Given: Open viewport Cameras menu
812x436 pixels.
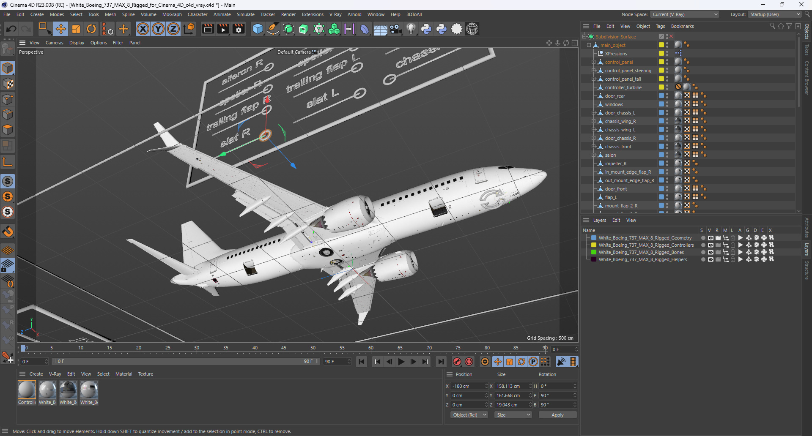Looking at the screenshot, I should pyautogui.click(x=55, y=43).
